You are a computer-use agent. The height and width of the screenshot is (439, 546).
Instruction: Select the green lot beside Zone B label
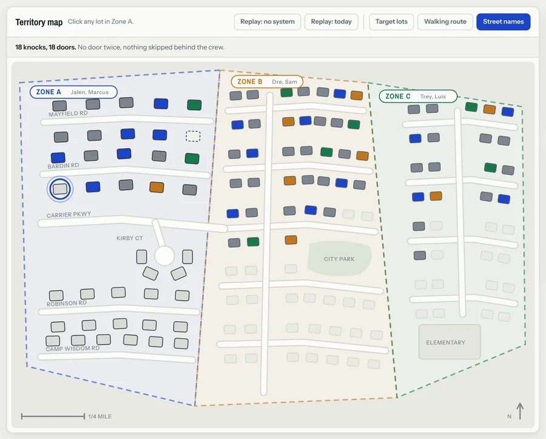click(286, 93)
